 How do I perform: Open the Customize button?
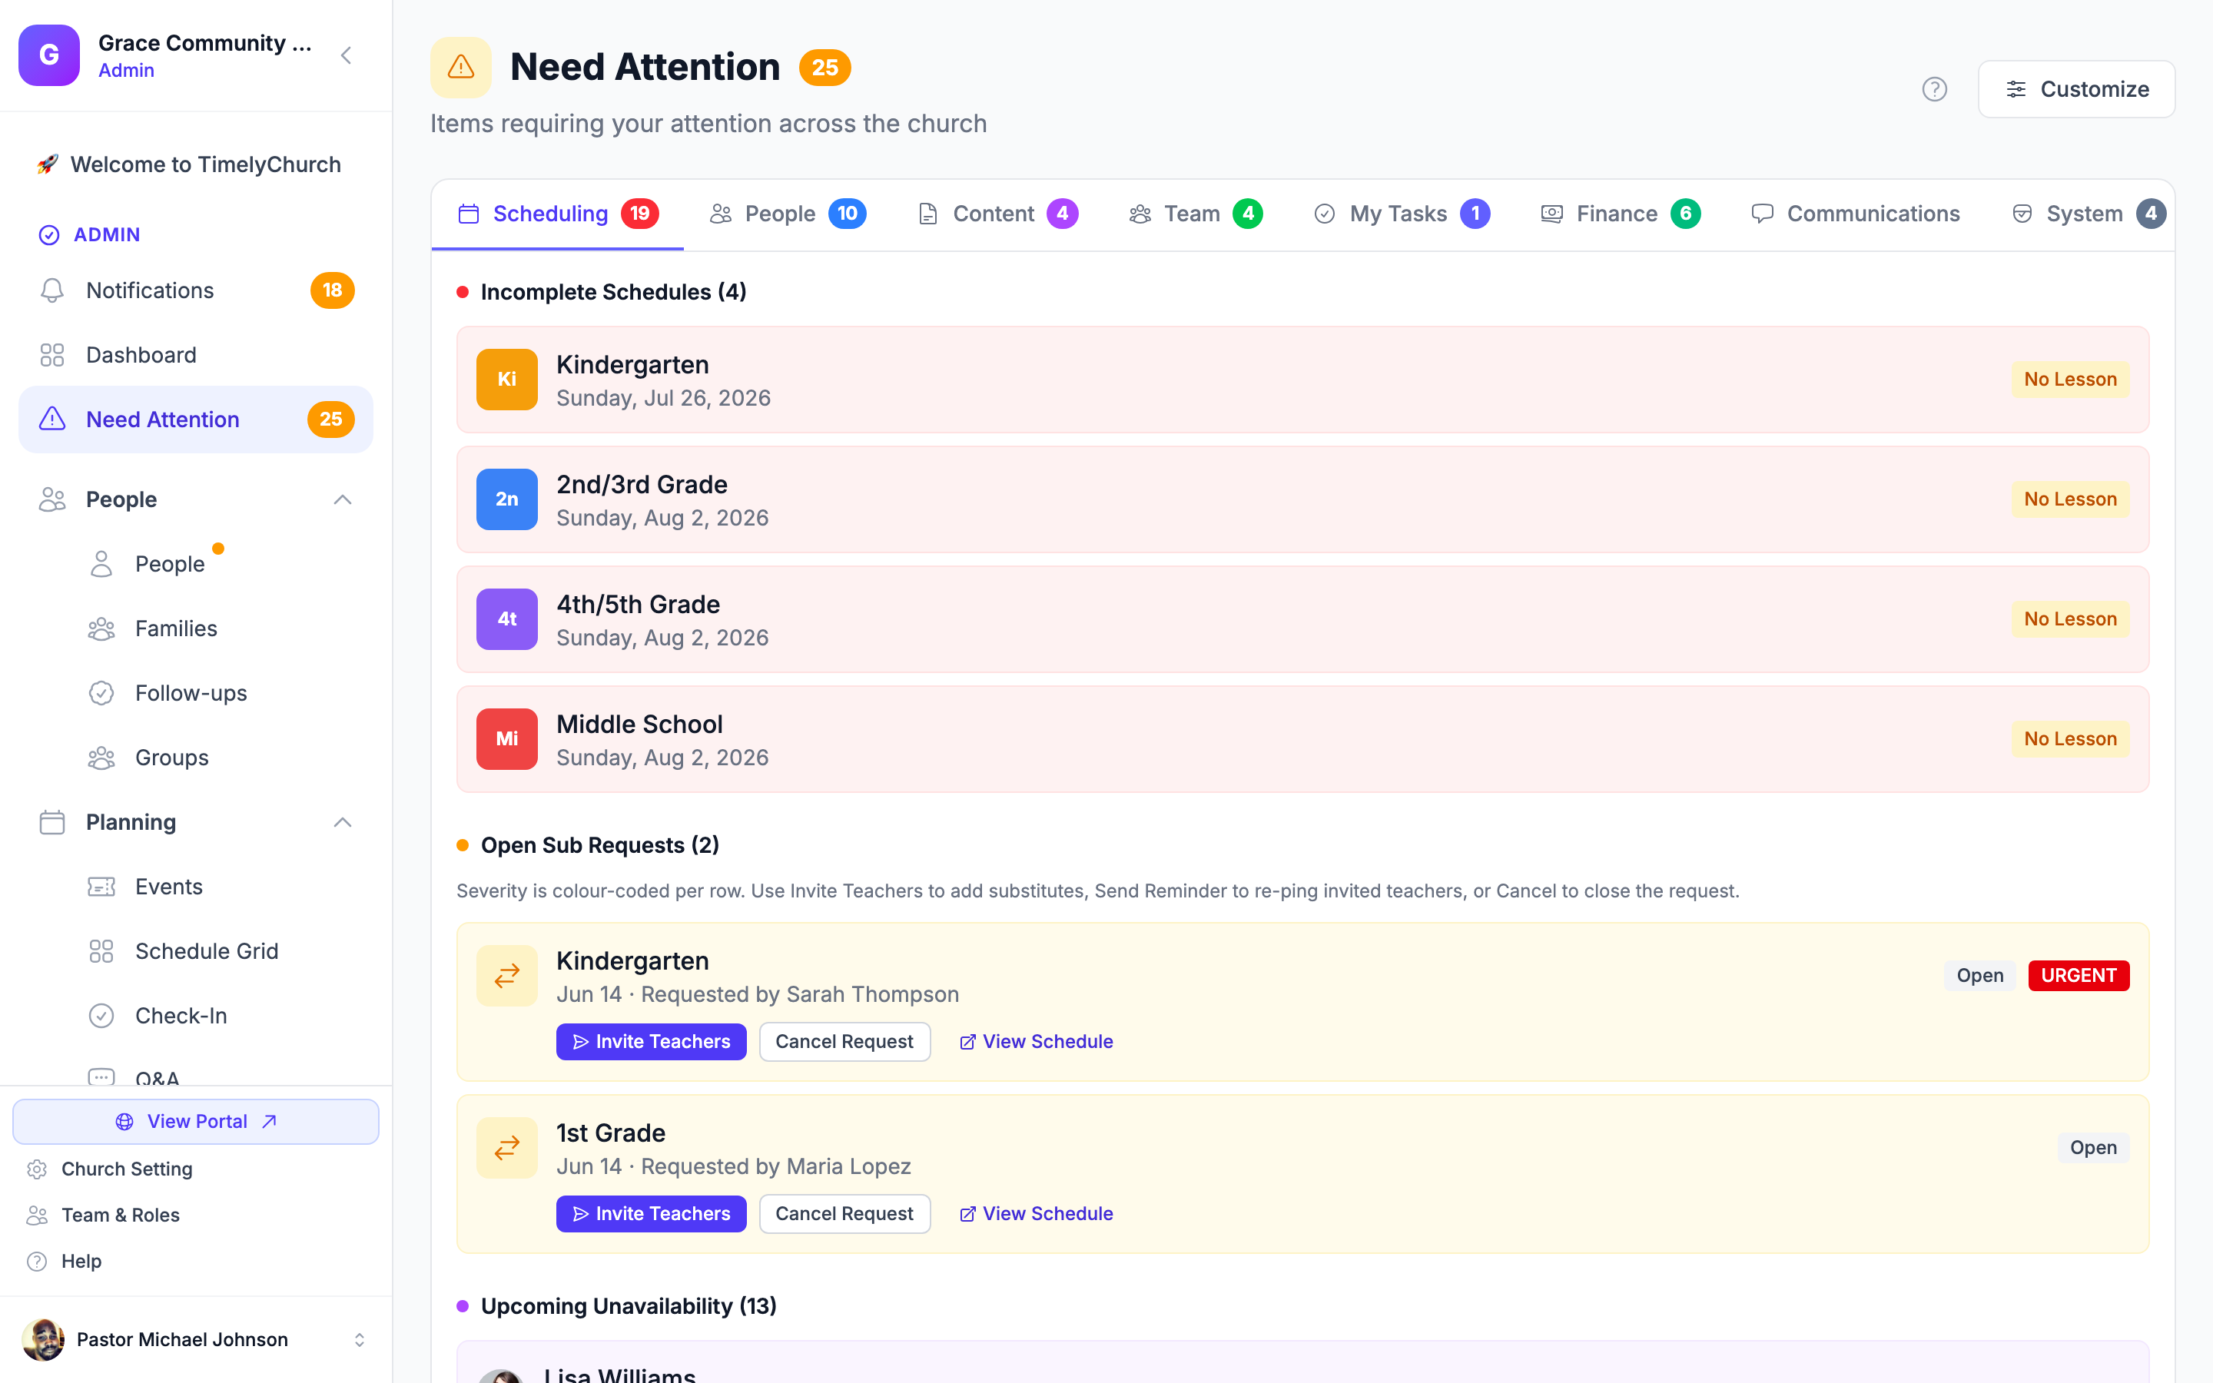click(x=2075, y=88)
